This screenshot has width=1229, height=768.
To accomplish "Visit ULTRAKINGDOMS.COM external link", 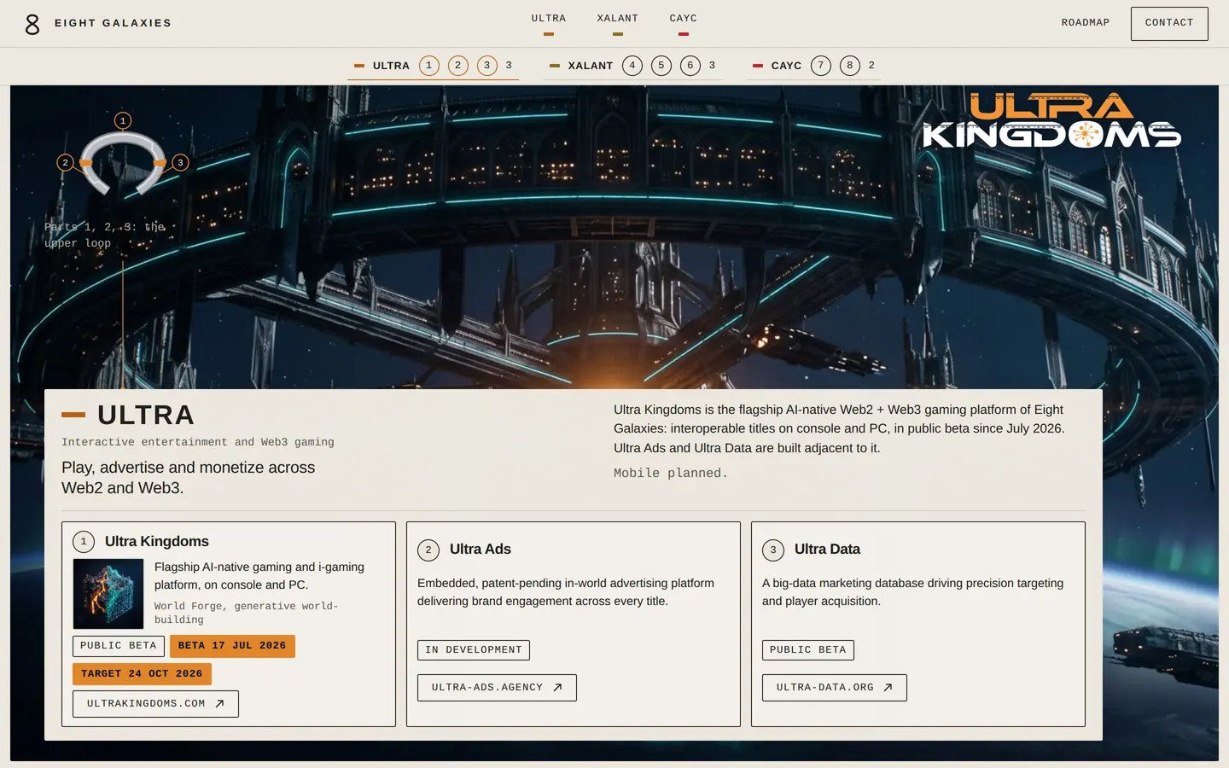I will pyautogui.click(x=155, y=704).
